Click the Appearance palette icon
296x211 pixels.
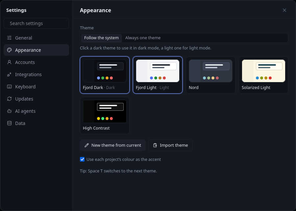[x=9, y=50]
